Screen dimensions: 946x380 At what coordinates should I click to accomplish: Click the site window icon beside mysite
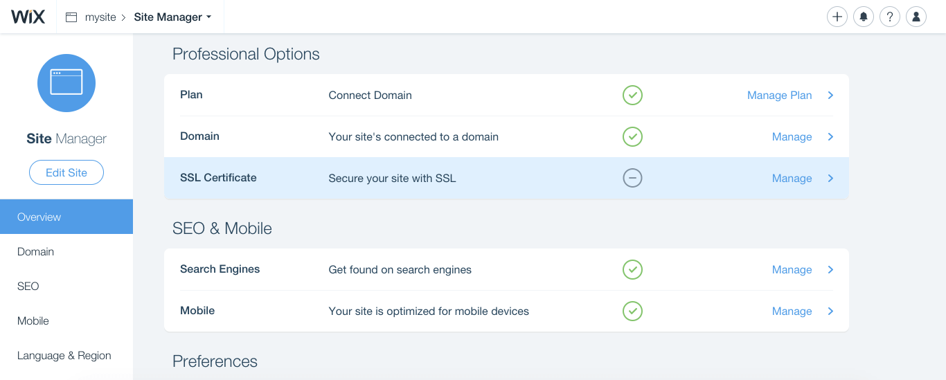point(71,17)
